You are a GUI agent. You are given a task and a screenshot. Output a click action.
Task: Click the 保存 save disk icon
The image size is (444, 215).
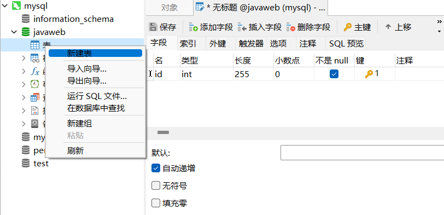[153, 27]
